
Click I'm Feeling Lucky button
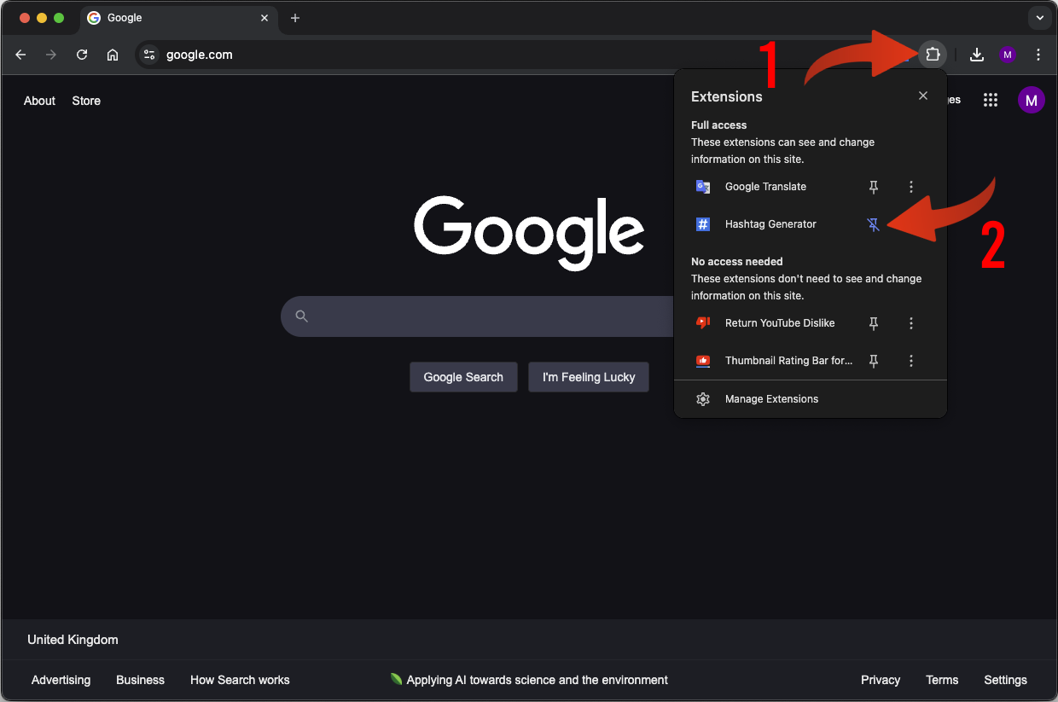click(589, 377)
